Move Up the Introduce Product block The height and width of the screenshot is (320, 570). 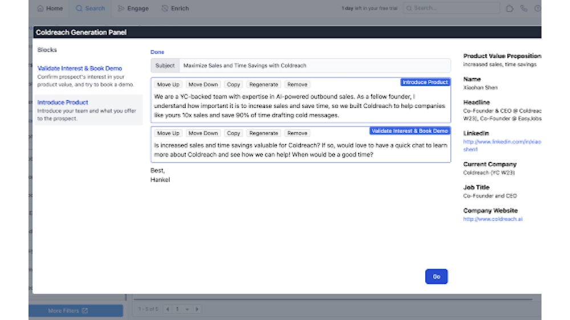click(x=168, y=85)
